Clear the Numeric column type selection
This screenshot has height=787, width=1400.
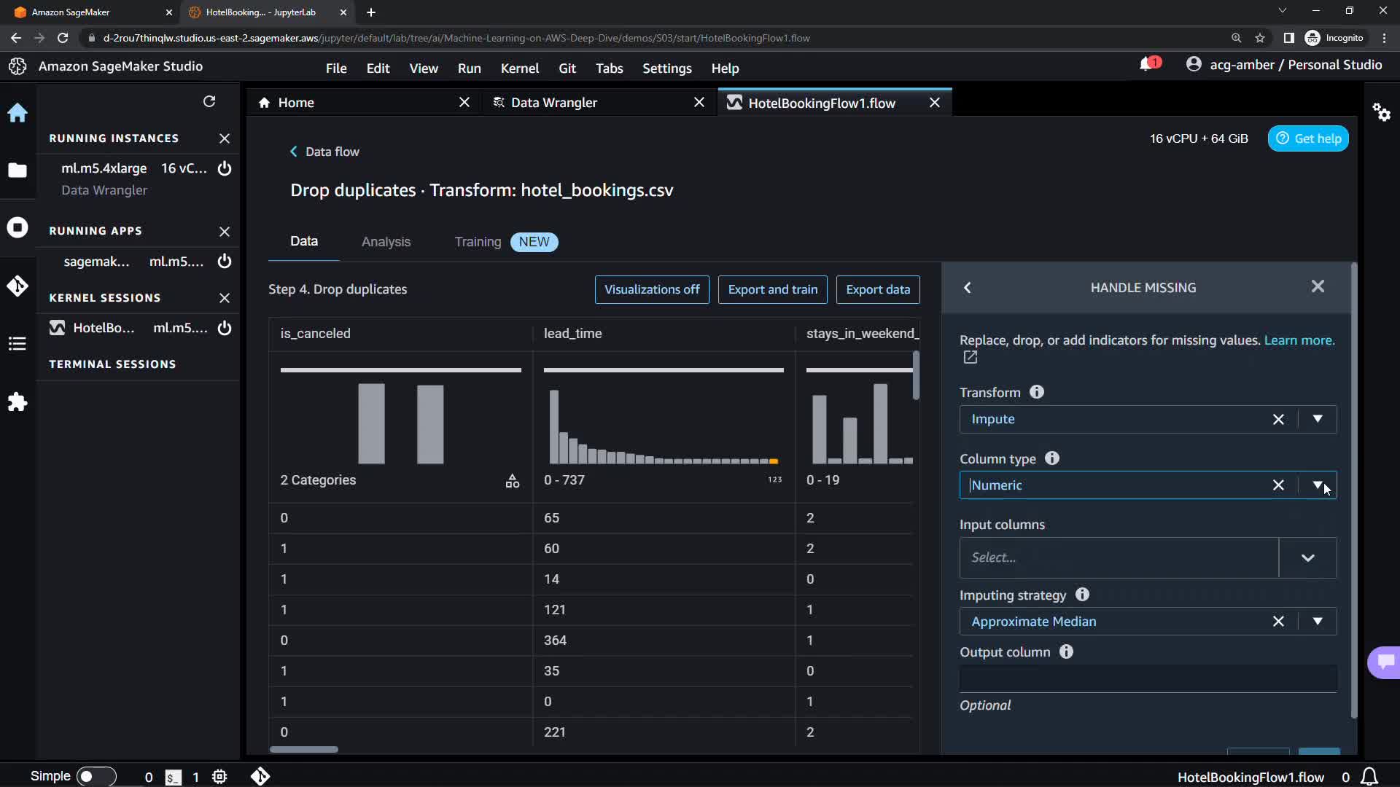tap(1277, 485)
